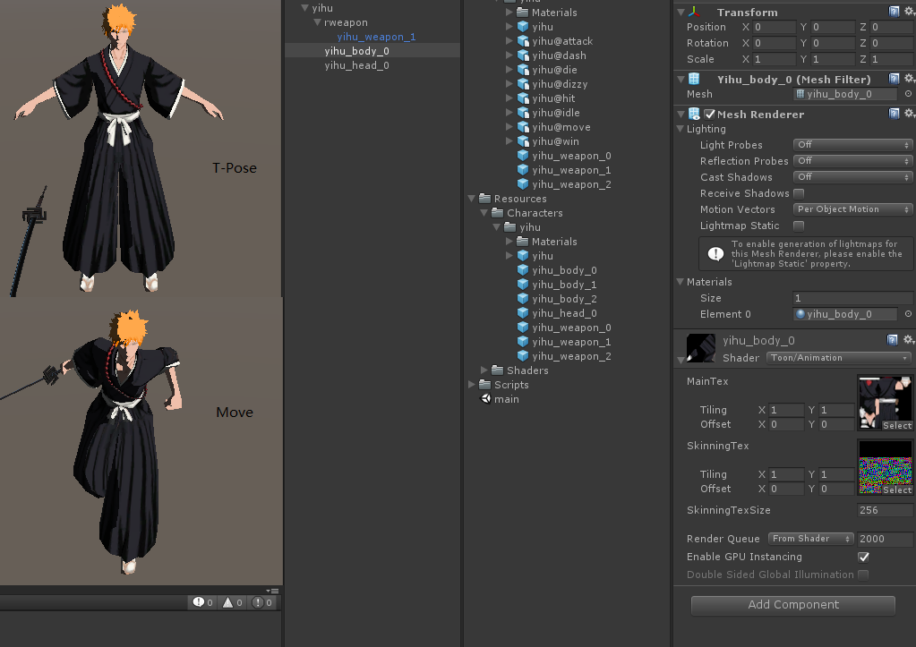Click the Resources folder icon
This screenshot has width=916, height=647.
485,199
